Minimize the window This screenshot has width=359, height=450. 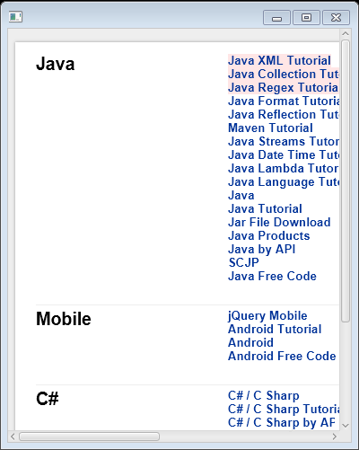(276, 18)
